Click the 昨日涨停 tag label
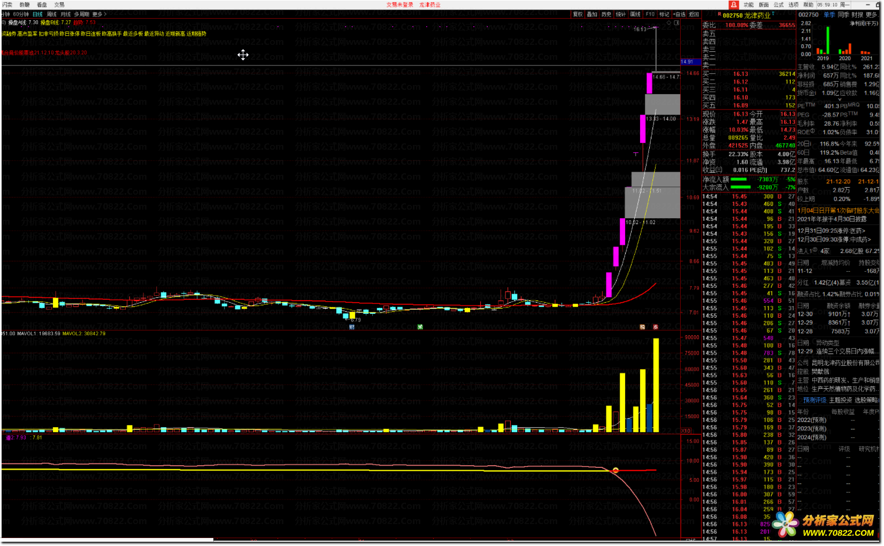The height and width of the screenshot is (546, 884). click(69, 34)
